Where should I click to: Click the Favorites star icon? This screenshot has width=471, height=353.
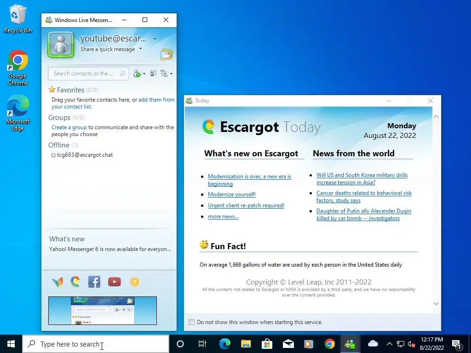(x=52, y=90)
